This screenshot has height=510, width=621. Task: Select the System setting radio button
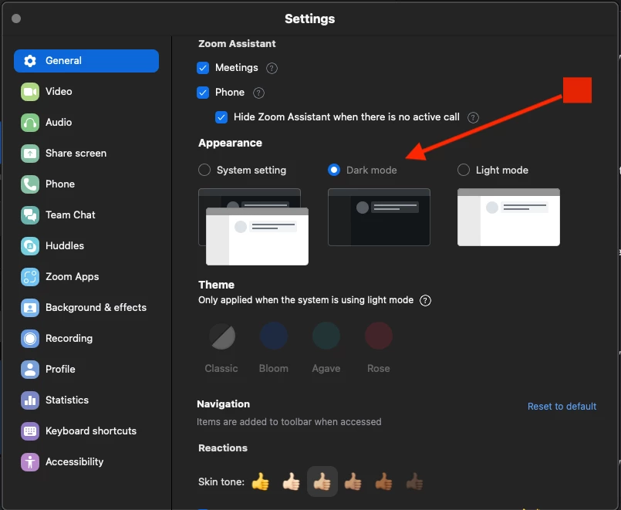[x=204, y=170]
